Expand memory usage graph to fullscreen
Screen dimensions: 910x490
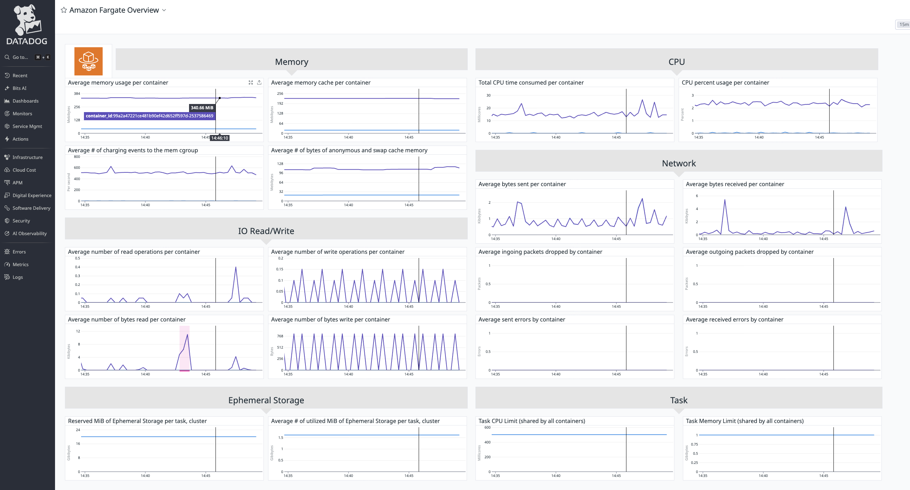250,82
